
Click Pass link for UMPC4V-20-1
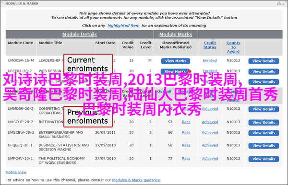pyautogui.click(x=186, y=159)
